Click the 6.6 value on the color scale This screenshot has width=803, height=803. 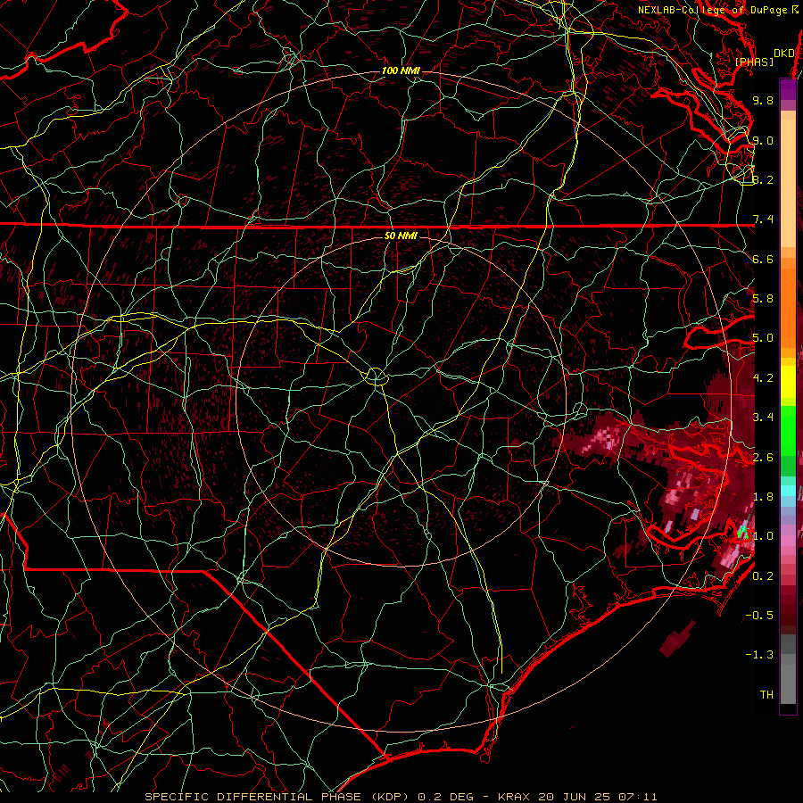pyautogui.click(x=763, y=259)
